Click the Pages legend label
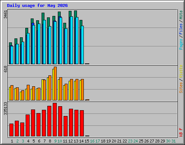The width and height of the screenshot is (185, 145). [x=181, y=44]
